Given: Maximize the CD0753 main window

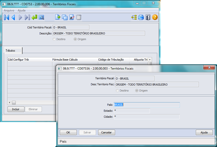Looking at the screenshot, I should (x=144, y=3).
